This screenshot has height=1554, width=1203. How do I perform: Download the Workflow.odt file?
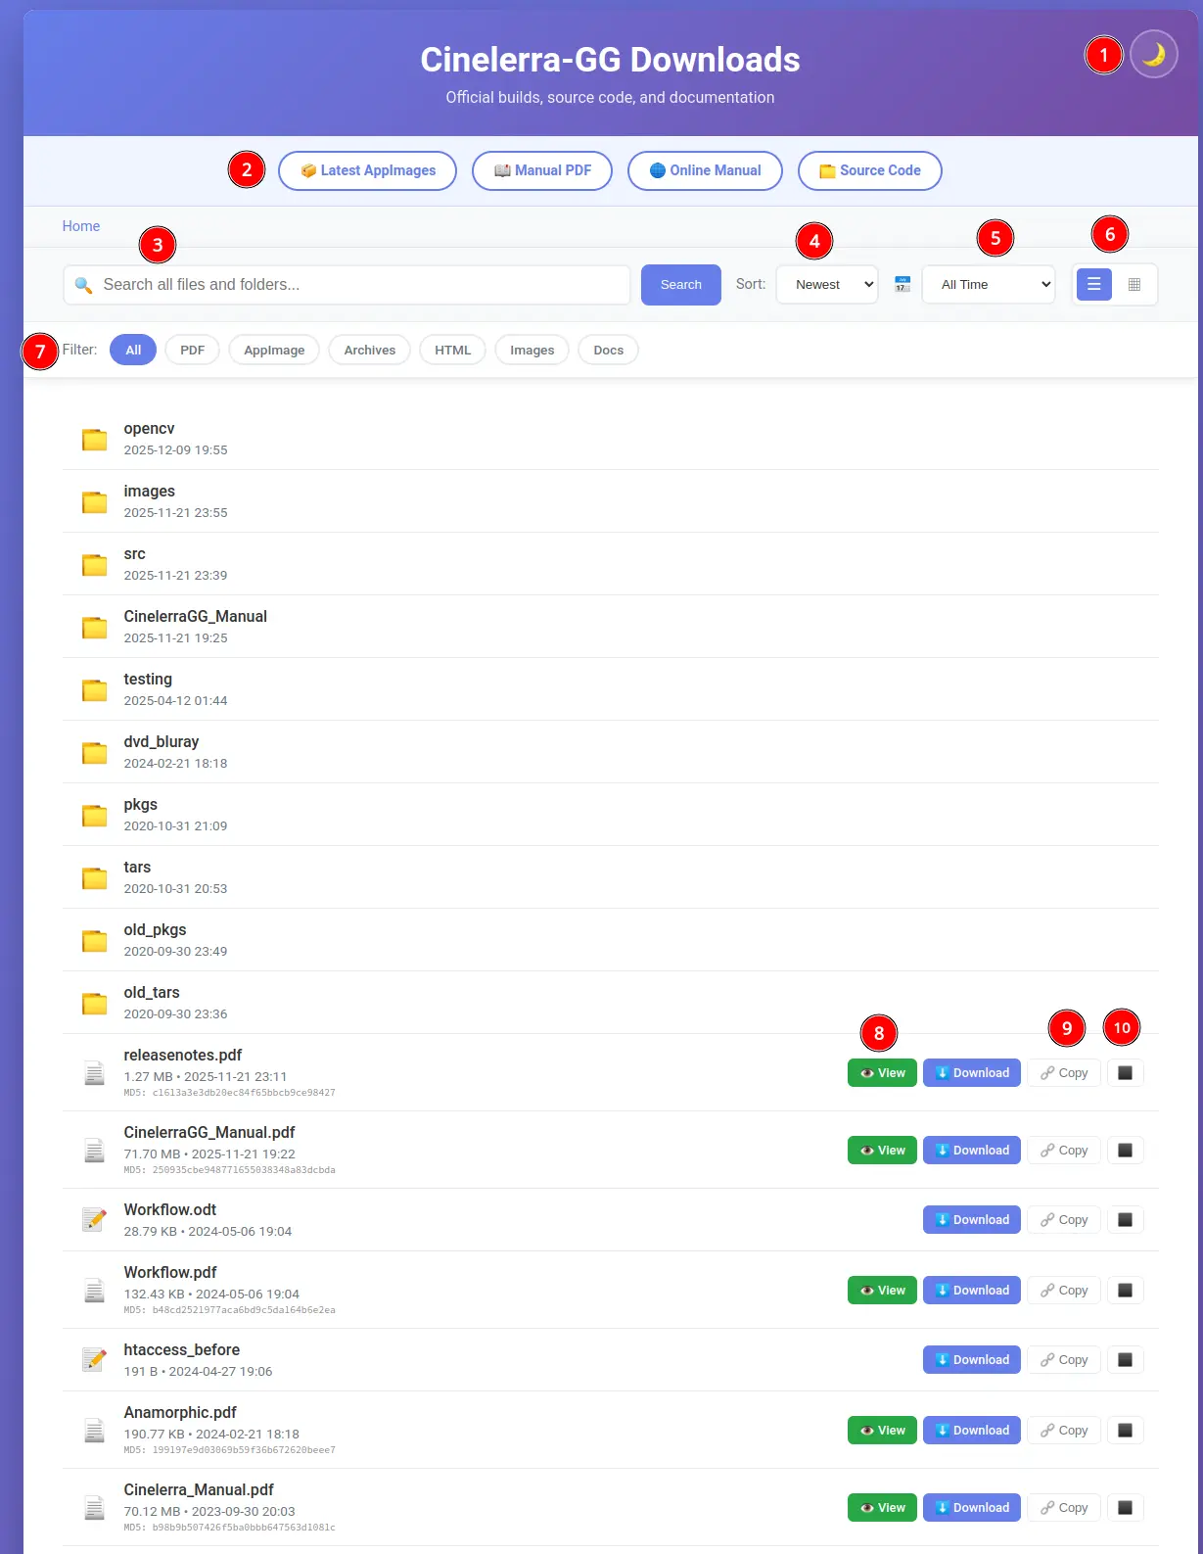pyautogui.click(x=971, y=1219)
